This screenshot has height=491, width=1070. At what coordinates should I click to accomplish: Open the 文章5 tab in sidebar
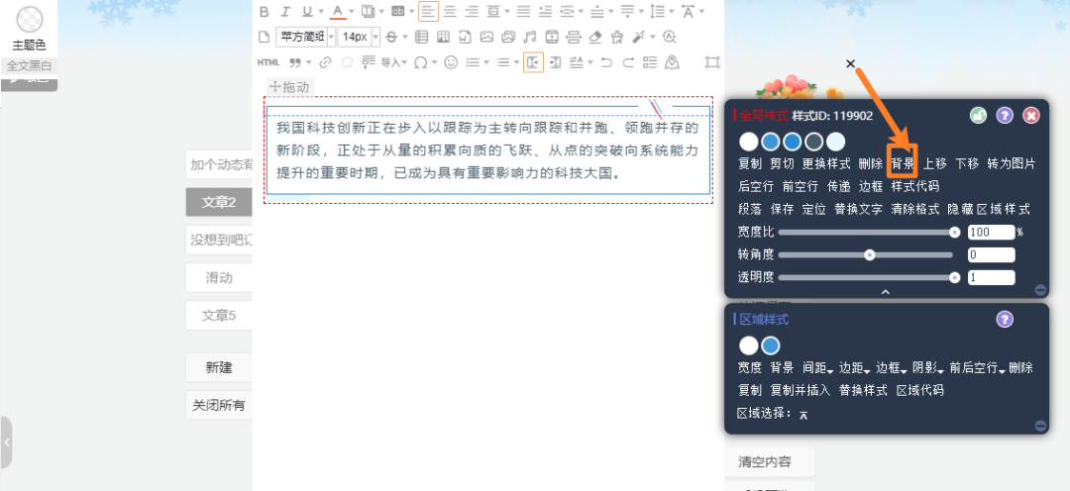tap(219, 316)
